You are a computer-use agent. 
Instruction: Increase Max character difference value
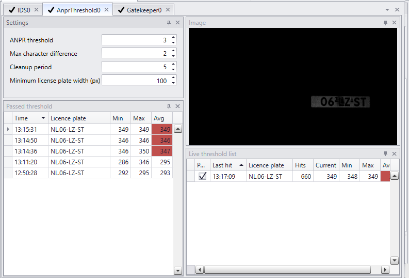pyautogui.click(x=173, y=51)
